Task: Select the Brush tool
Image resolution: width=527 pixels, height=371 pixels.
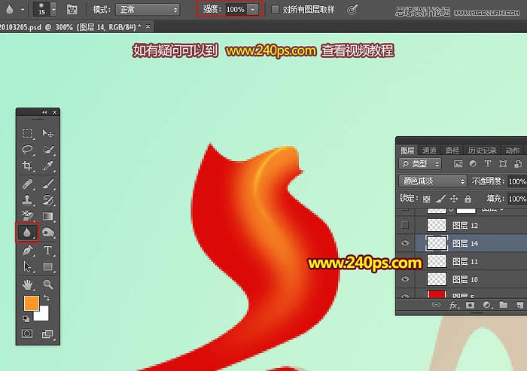Action: (47, 184)
